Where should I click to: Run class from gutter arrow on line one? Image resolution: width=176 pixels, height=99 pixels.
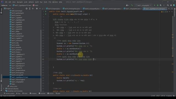46,12
